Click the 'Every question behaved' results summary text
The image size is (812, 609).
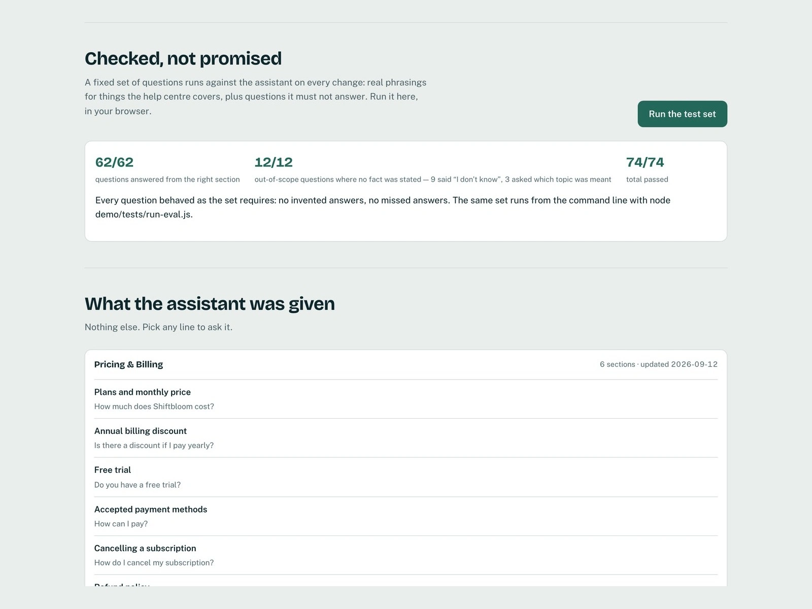(x=383, y=207)
